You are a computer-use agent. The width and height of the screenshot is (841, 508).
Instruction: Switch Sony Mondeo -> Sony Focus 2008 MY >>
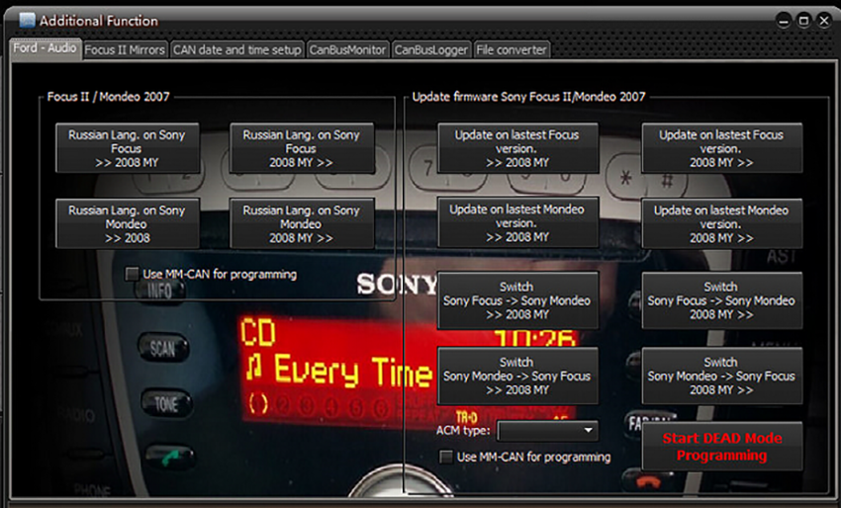[x=722, y=376]
